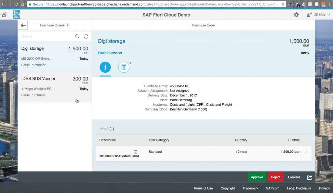This screenshot has width=333, height=193.
Task: Select the Digi storage purchase order item
Action: [55, 57]
